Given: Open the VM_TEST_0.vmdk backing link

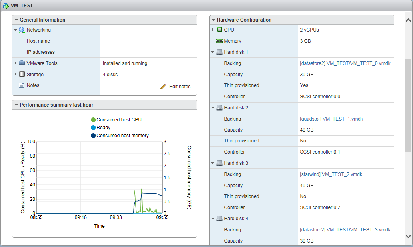Looking at the screenshot, I should [x=345, y=63].
